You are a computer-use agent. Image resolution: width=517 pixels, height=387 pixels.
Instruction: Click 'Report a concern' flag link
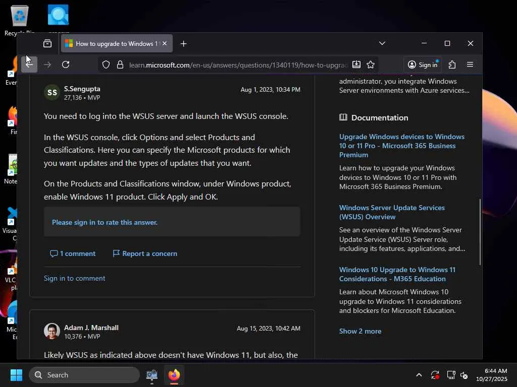145,253
